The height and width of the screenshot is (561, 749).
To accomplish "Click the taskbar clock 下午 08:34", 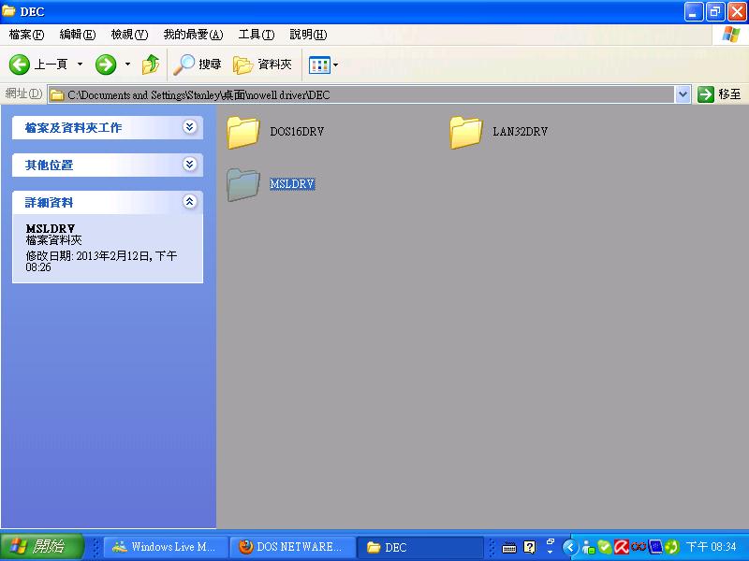I will tap(711, 547).
